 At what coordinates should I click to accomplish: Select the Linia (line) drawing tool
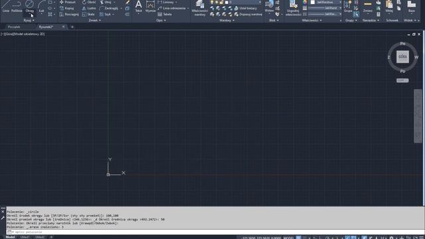[x=5, y=7]
